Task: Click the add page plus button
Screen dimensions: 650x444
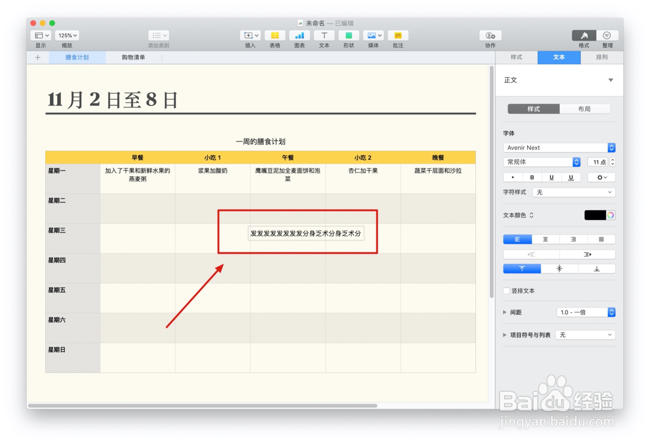Action: click(x=37, y=57)
